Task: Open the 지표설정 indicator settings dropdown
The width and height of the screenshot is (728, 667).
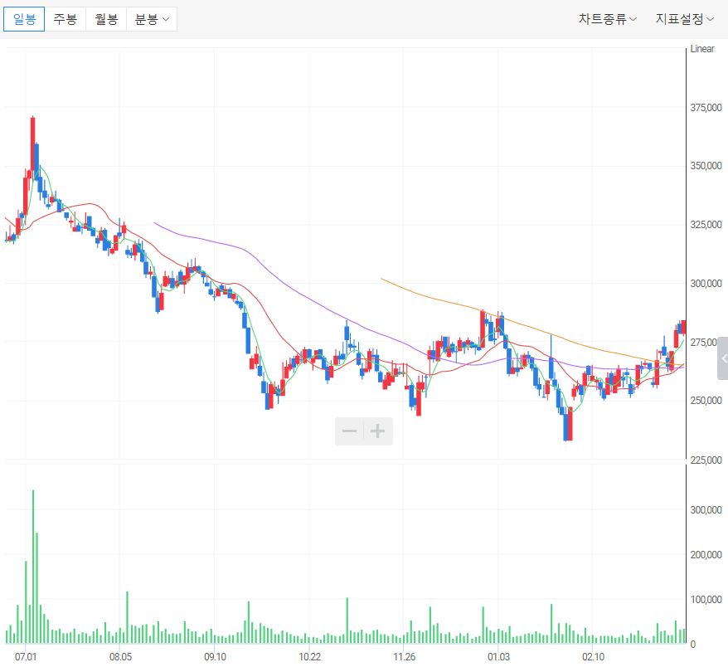Action: point(684,19)
